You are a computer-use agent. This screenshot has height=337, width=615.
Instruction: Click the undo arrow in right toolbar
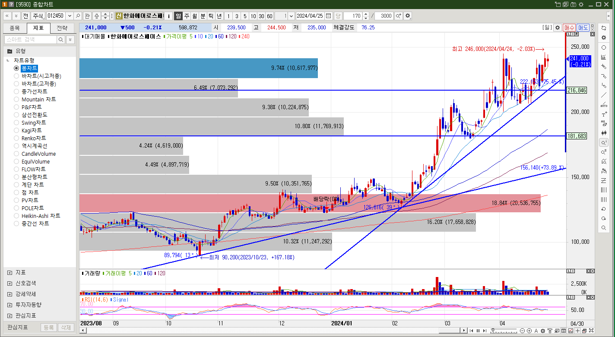tap(604, 209)
